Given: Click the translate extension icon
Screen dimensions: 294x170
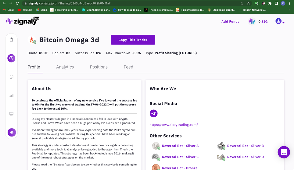Looking at the screenshot, I should pos(257,3).
